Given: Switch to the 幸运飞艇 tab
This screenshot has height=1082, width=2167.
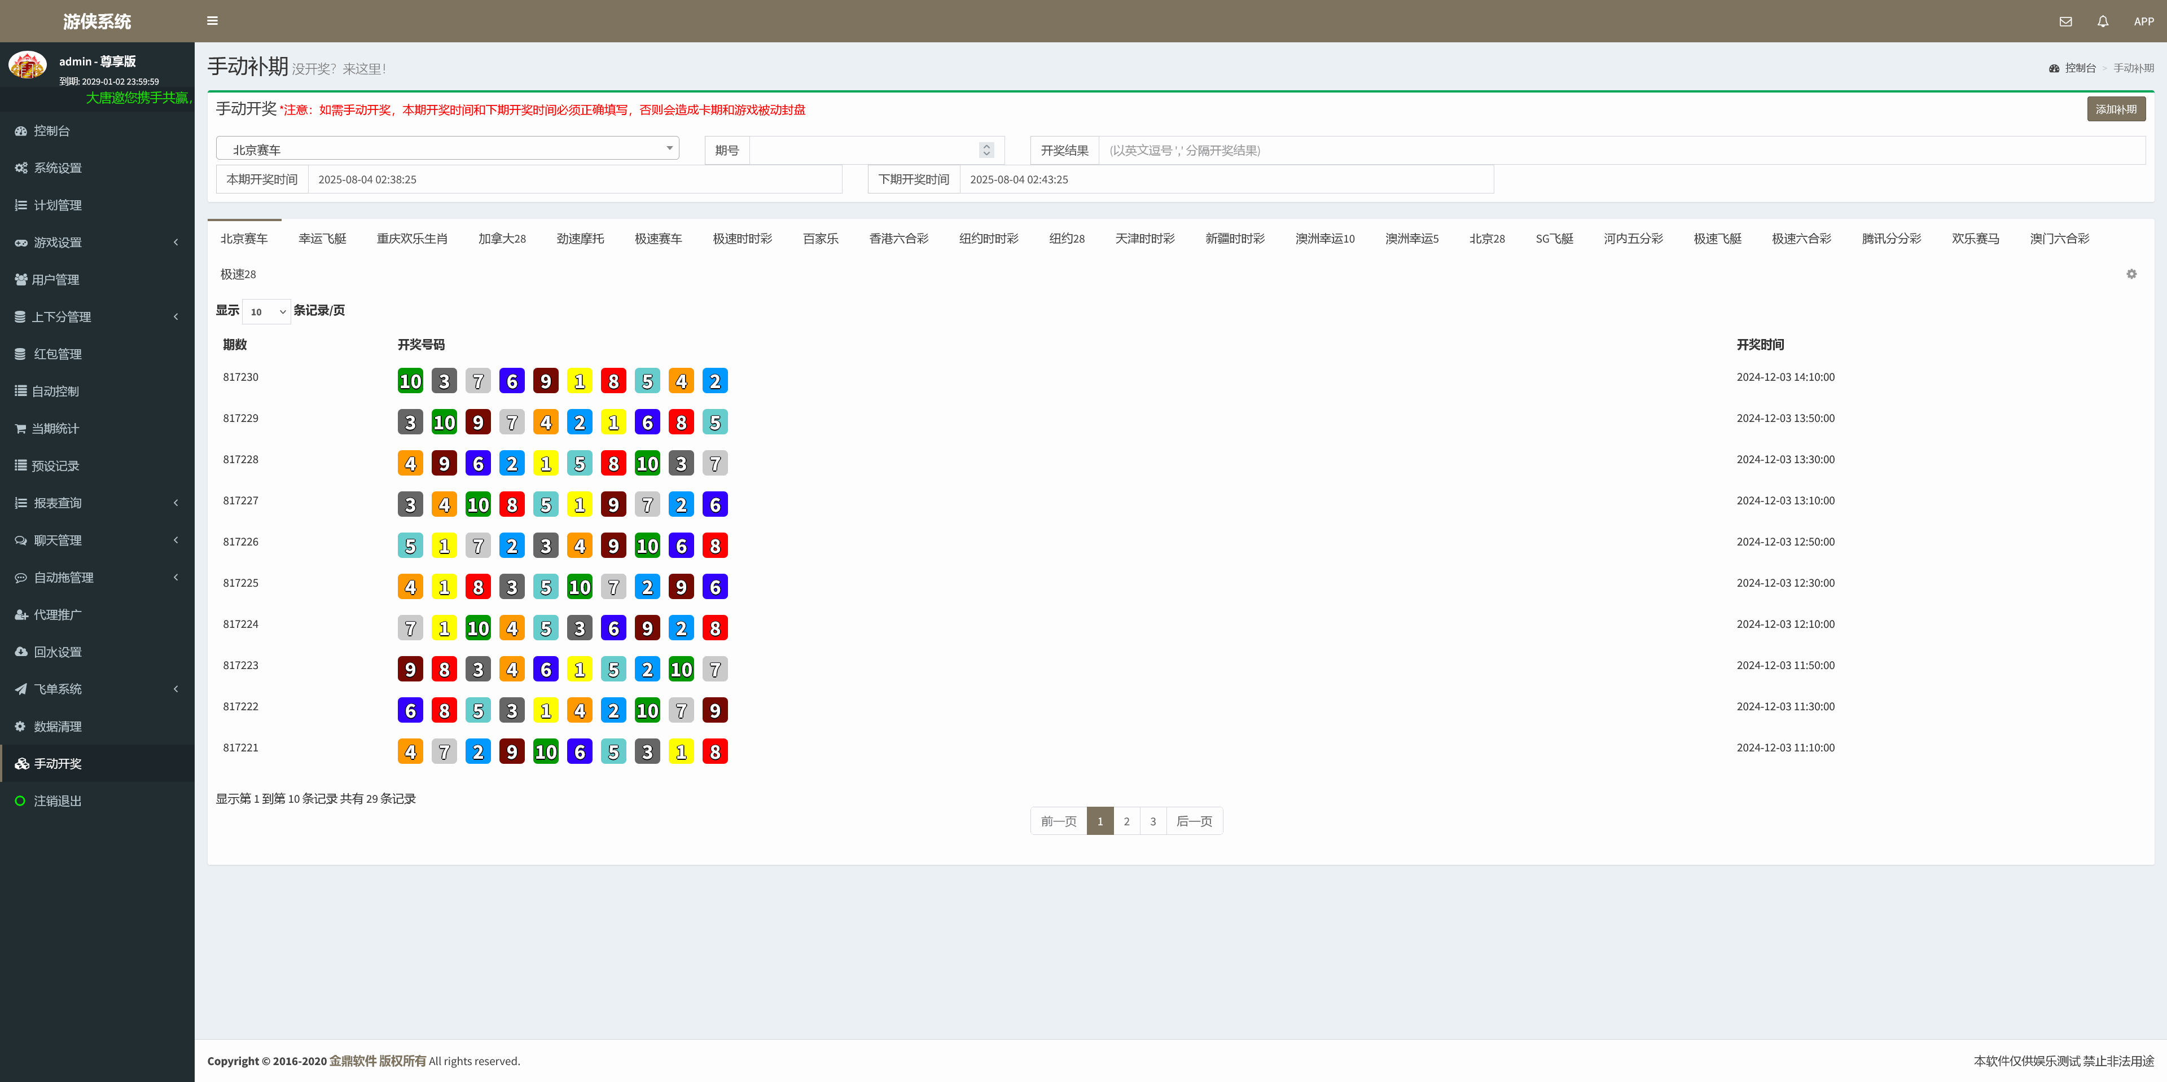Looking at the screenshot, I should (x=322, y=239).
